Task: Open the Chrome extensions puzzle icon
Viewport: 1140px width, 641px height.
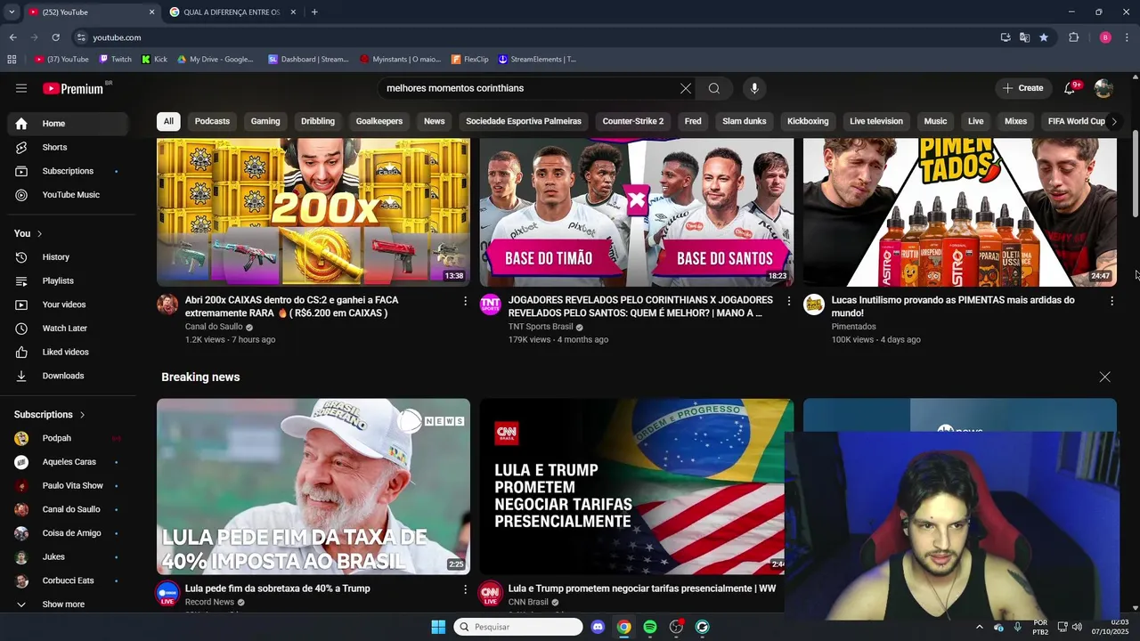Action: tap(1074, 37)
